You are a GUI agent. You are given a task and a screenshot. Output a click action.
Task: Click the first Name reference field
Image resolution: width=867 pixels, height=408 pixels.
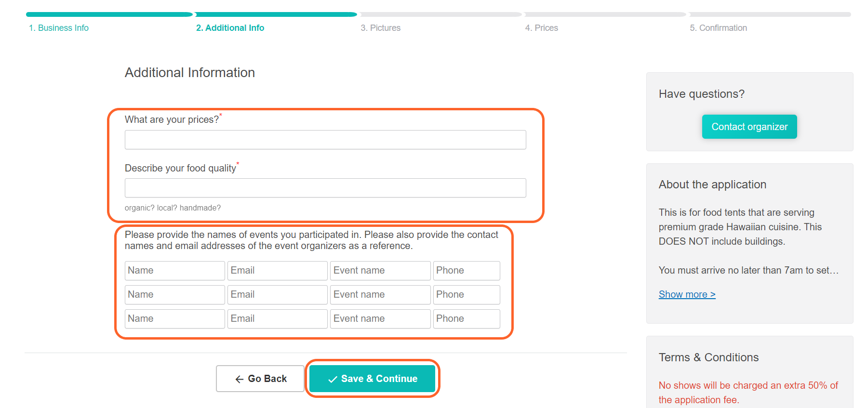tap(174, 270)
